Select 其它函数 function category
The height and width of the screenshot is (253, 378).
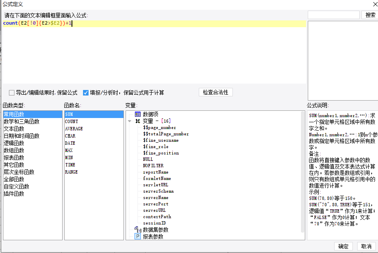click(32, 165)
